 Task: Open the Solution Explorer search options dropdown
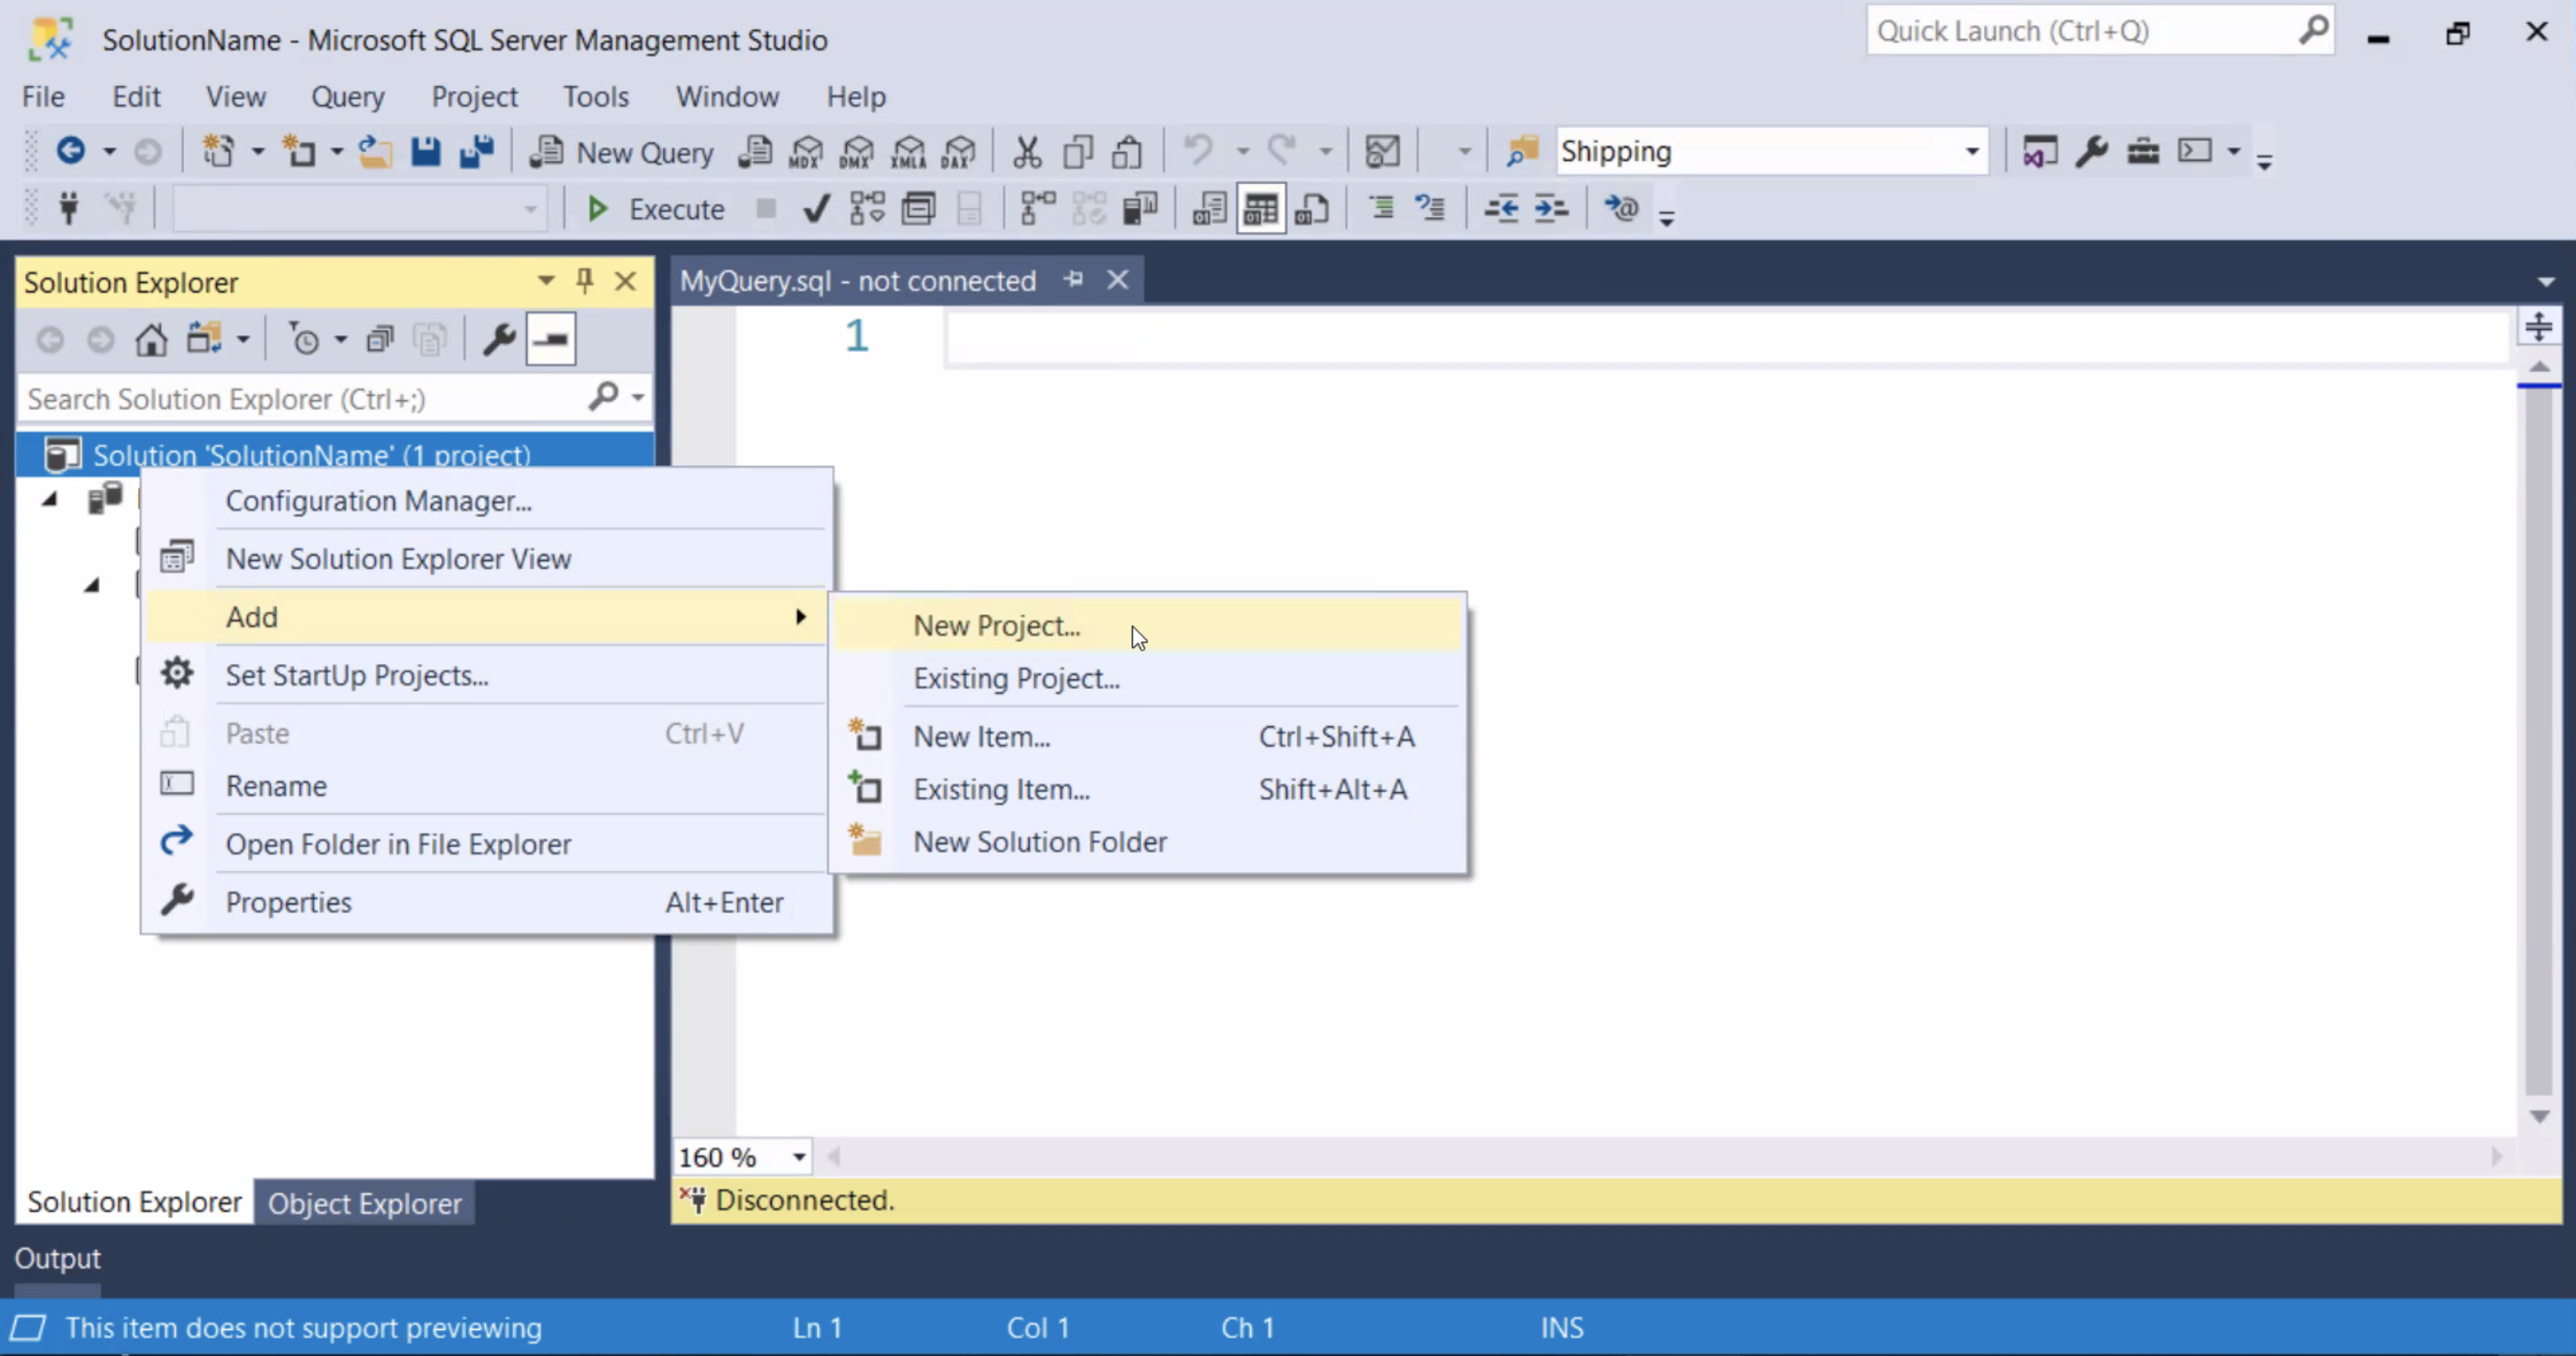637,398
